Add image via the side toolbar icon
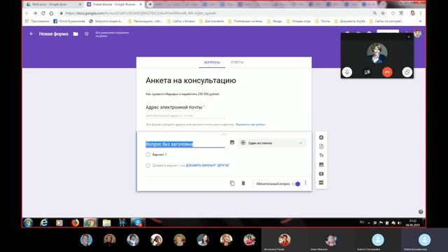 tap(321, 164)
